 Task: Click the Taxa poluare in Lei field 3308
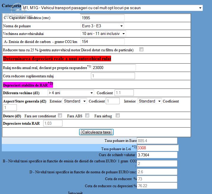click(158, 148)
